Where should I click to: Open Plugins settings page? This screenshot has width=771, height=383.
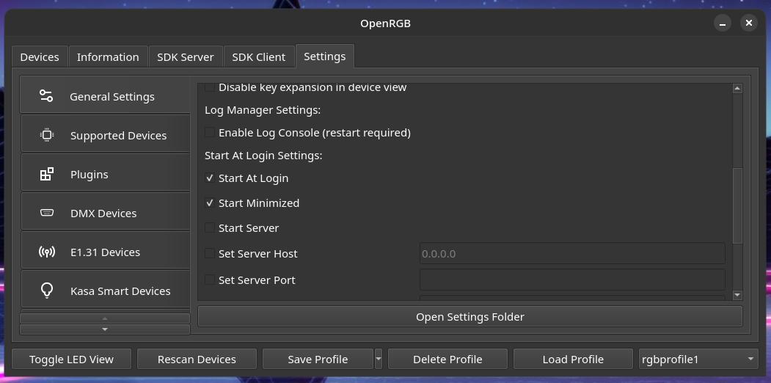point(105,174)
